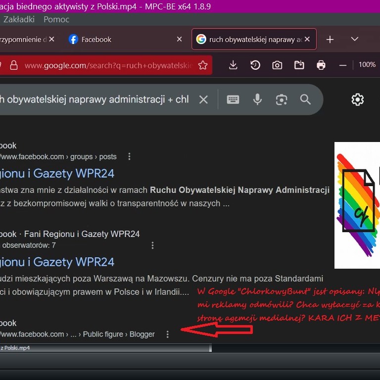Expand options next to Public figure › Blogger
Screen dimensions: 380x380
pyautogui.click(x=167, y=334)
